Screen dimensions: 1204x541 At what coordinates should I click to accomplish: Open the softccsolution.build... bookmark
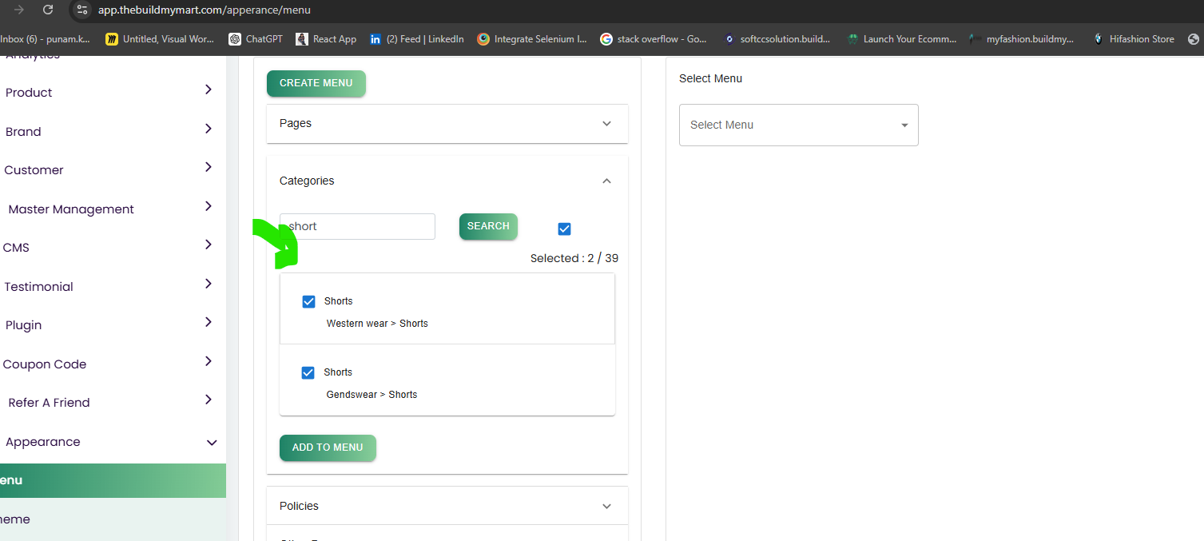[x=777, y=38]
